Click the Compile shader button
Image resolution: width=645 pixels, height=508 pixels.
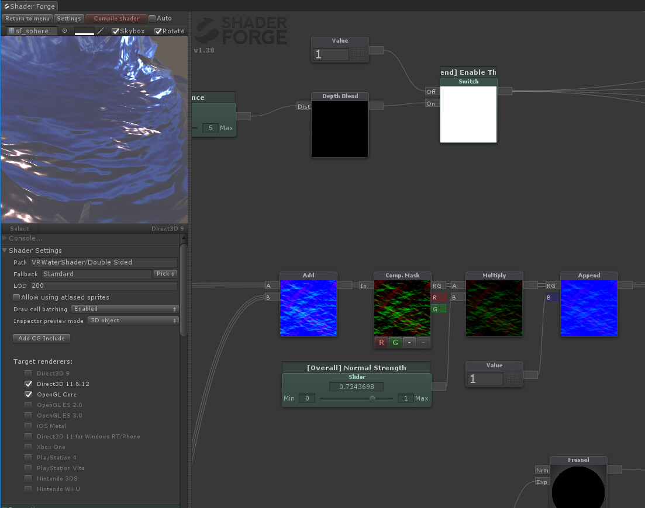(116, 18)
